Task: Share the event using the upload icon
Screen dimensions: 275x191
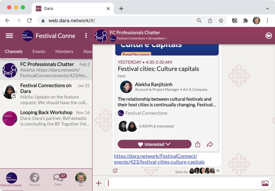Action: [198, 144]
